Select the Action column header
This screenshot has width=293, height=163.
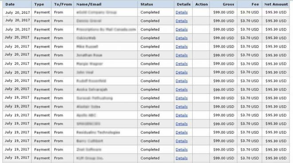pyautogui.click(x=202, y=4)
